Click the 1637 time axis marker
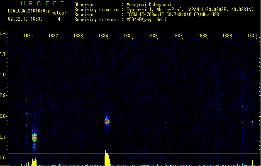 pos(178,36)
